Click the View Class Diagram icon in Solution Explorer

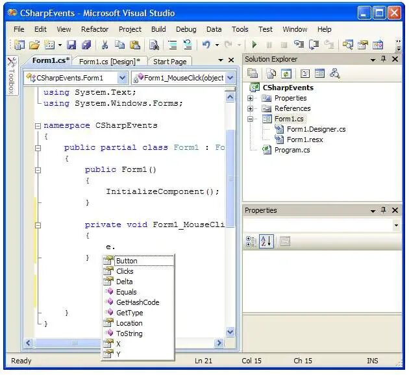click(x=334, y=73)
